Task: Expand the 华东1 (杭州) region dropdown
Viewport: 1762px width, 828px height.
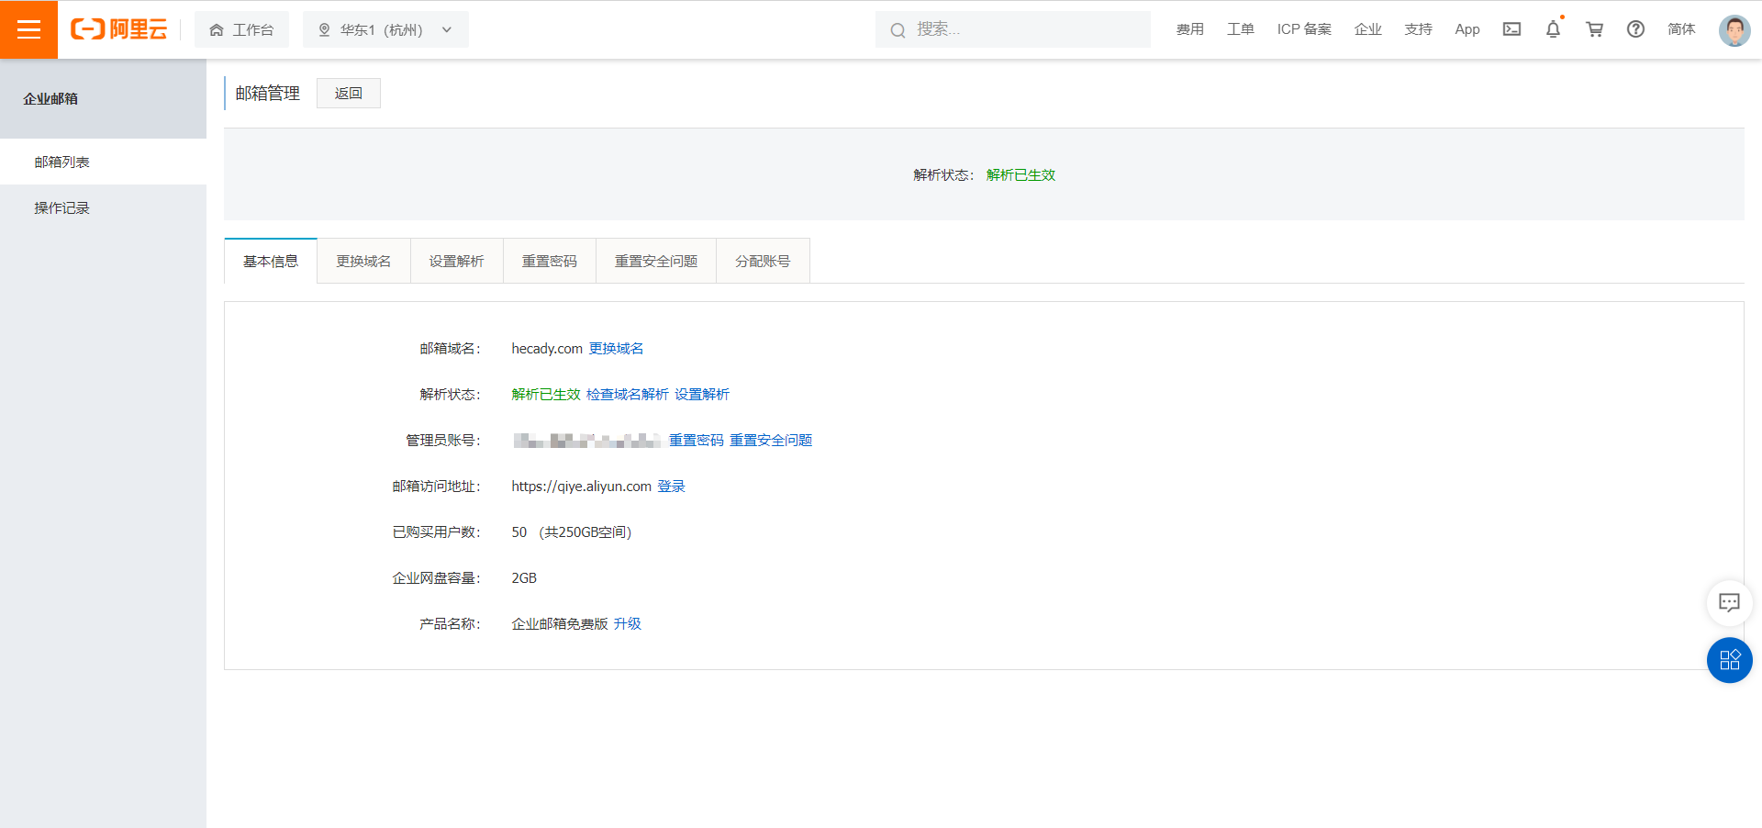Action: click(x=385, y=29)
